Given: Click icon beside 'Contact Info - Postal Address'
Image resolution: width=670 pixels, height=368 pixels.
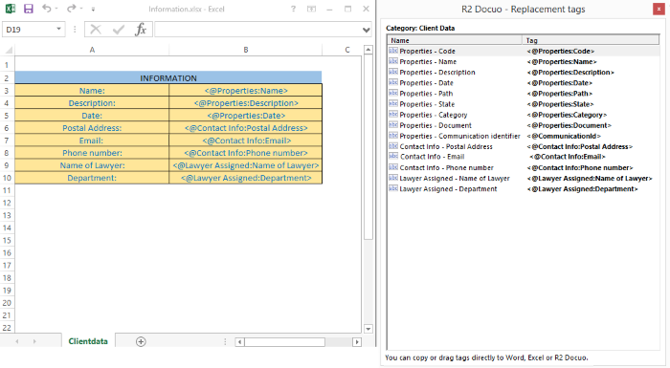Looking at the screenshot, I should click(x=393, y=146).
